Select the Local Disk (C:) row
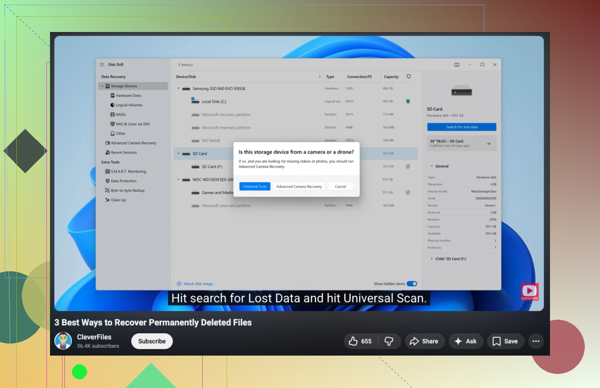Screen dimensions: 600x388 tap(296, 101)
